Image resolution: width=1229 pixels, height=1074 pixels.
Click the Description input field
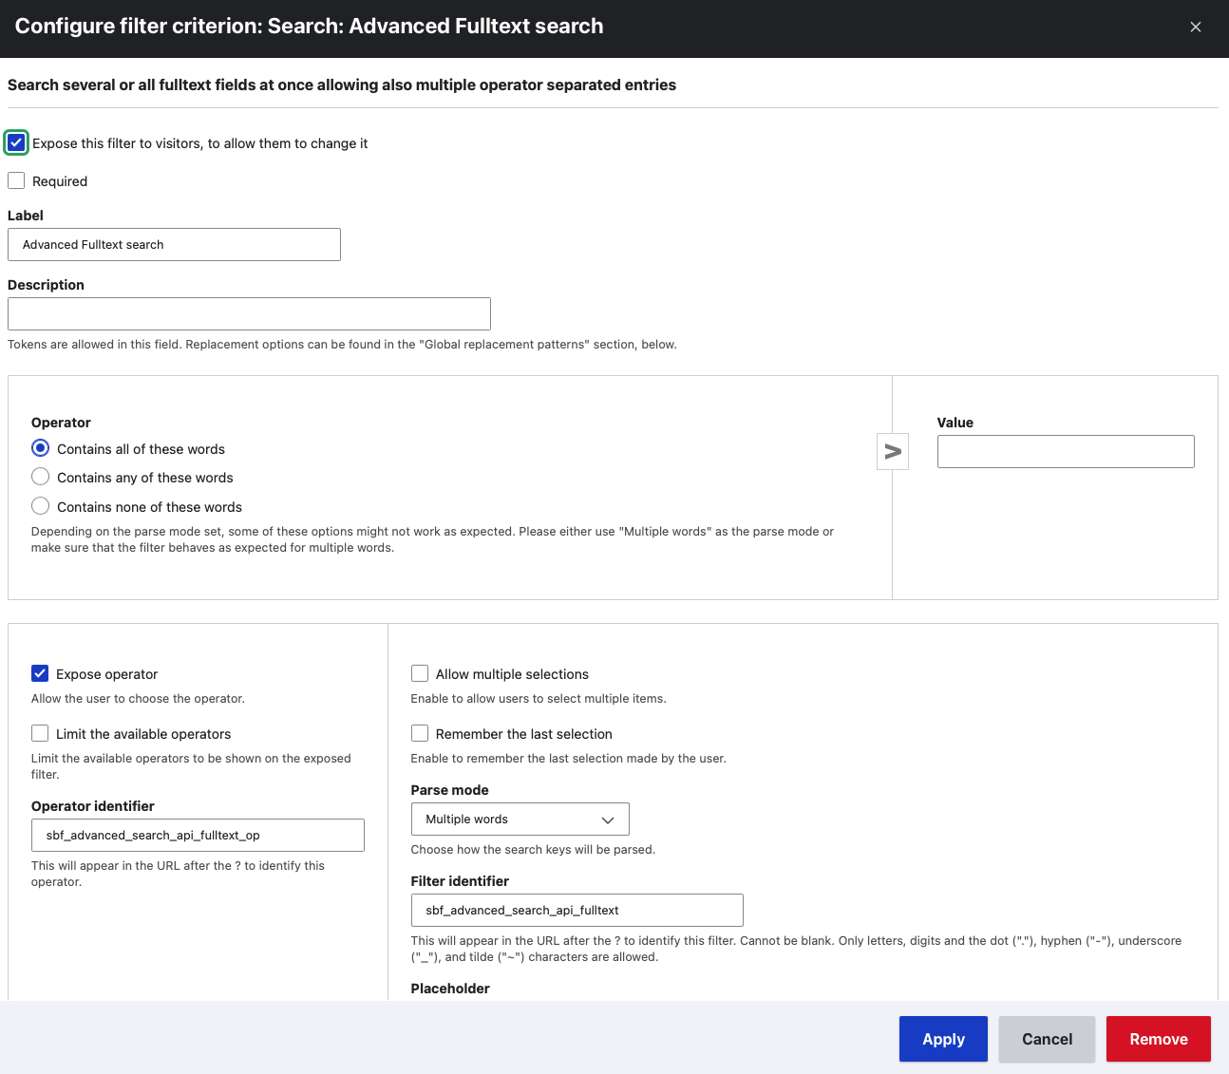point(249,313)
